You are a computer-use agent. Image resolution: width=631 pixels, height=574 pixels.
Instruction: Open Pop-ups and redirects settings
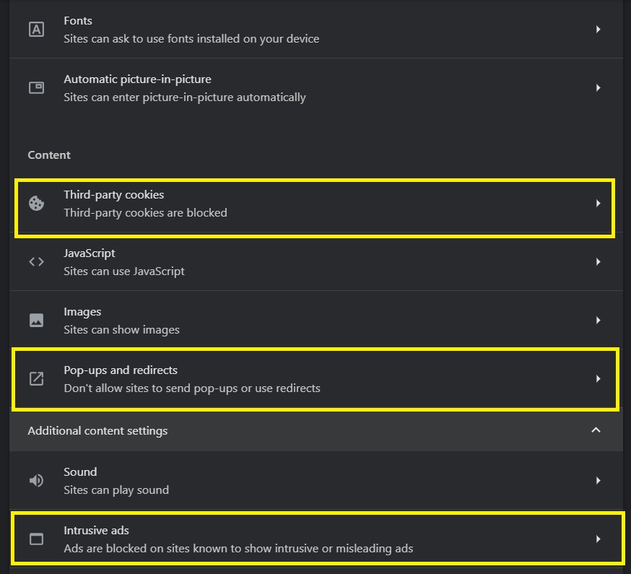tap(289, 378)
